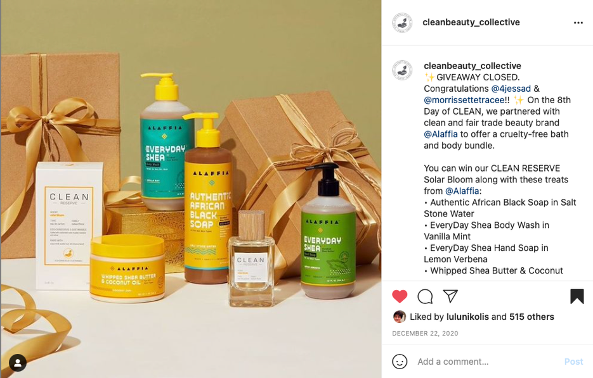Image resolution: width=593 pixels, height=378 pixels.
Task: Open the emoji picker smiley icon
Action: tap(400, 362)
